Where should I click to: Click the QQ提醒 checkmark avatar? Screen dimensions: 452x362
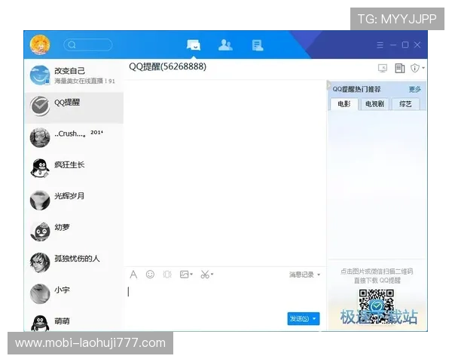(40, 106)
